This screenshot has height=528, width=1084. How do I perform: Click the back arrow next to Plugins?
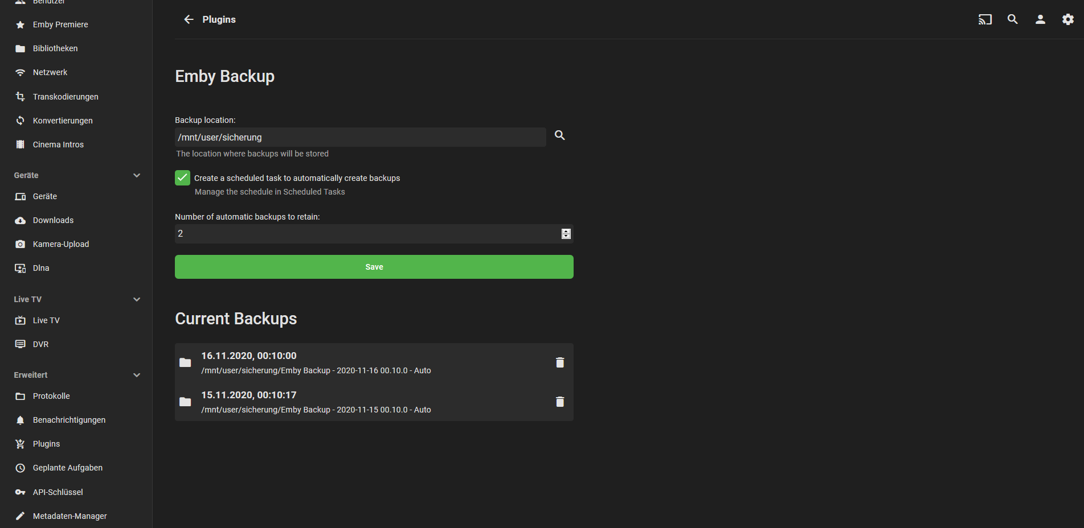[x=189, y=19]
